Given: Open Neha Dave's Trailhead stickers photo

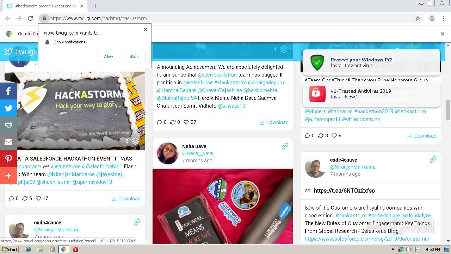Looking at the screenshot, I should tap(223, 206).
